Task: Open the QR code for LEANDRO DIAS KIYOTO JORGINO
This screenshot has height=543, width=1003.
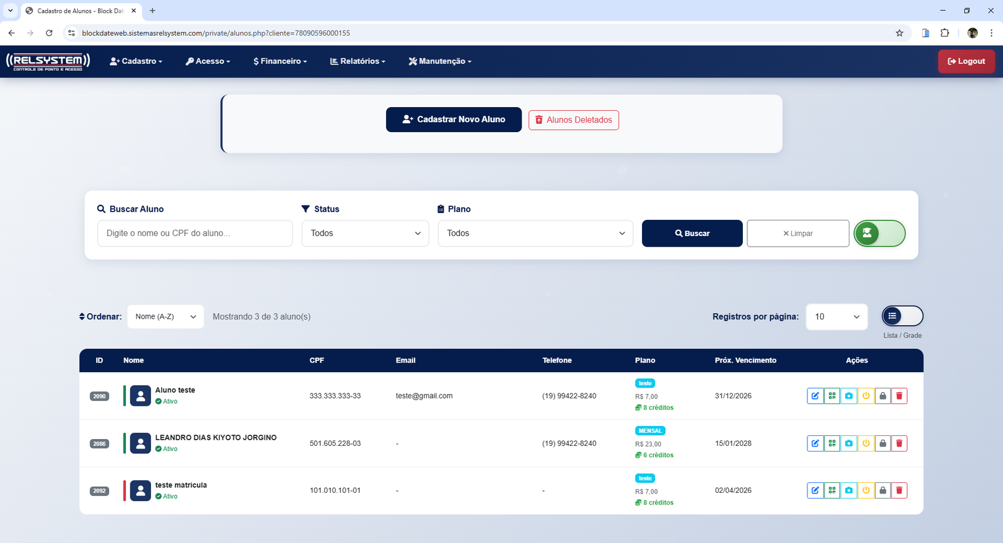Action: tap(832, 443)
